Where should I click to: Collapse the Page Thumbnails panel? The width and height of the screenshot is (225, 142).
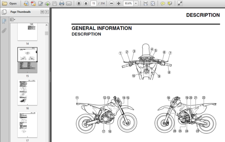[42, 12]
